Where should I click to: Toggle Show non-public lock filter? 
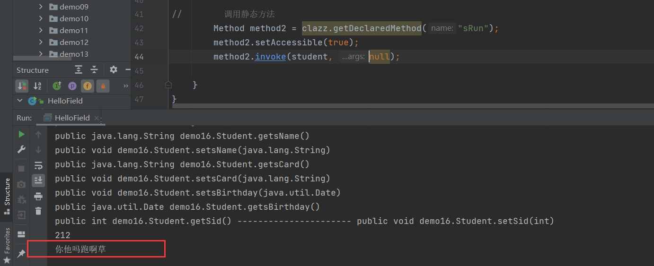103,86
